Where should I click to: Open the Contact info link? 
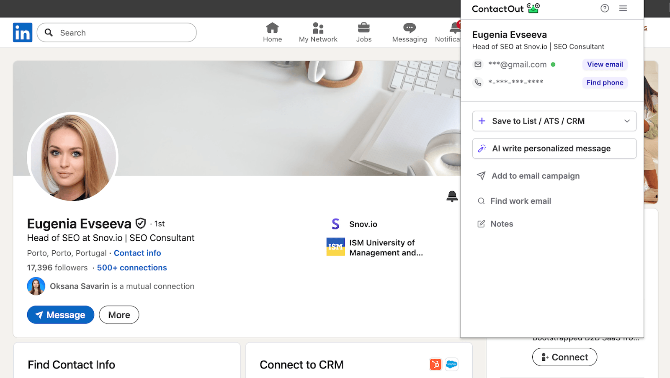(137, 253)
